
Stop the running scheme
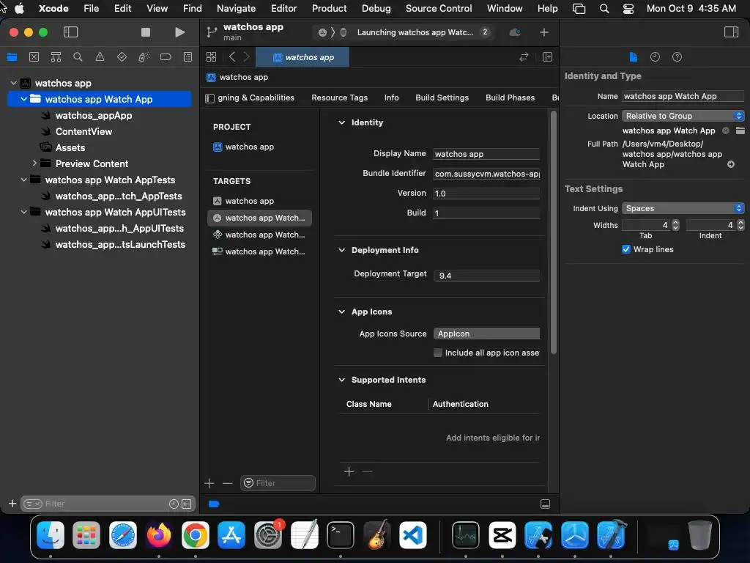[x=146, y=32]
